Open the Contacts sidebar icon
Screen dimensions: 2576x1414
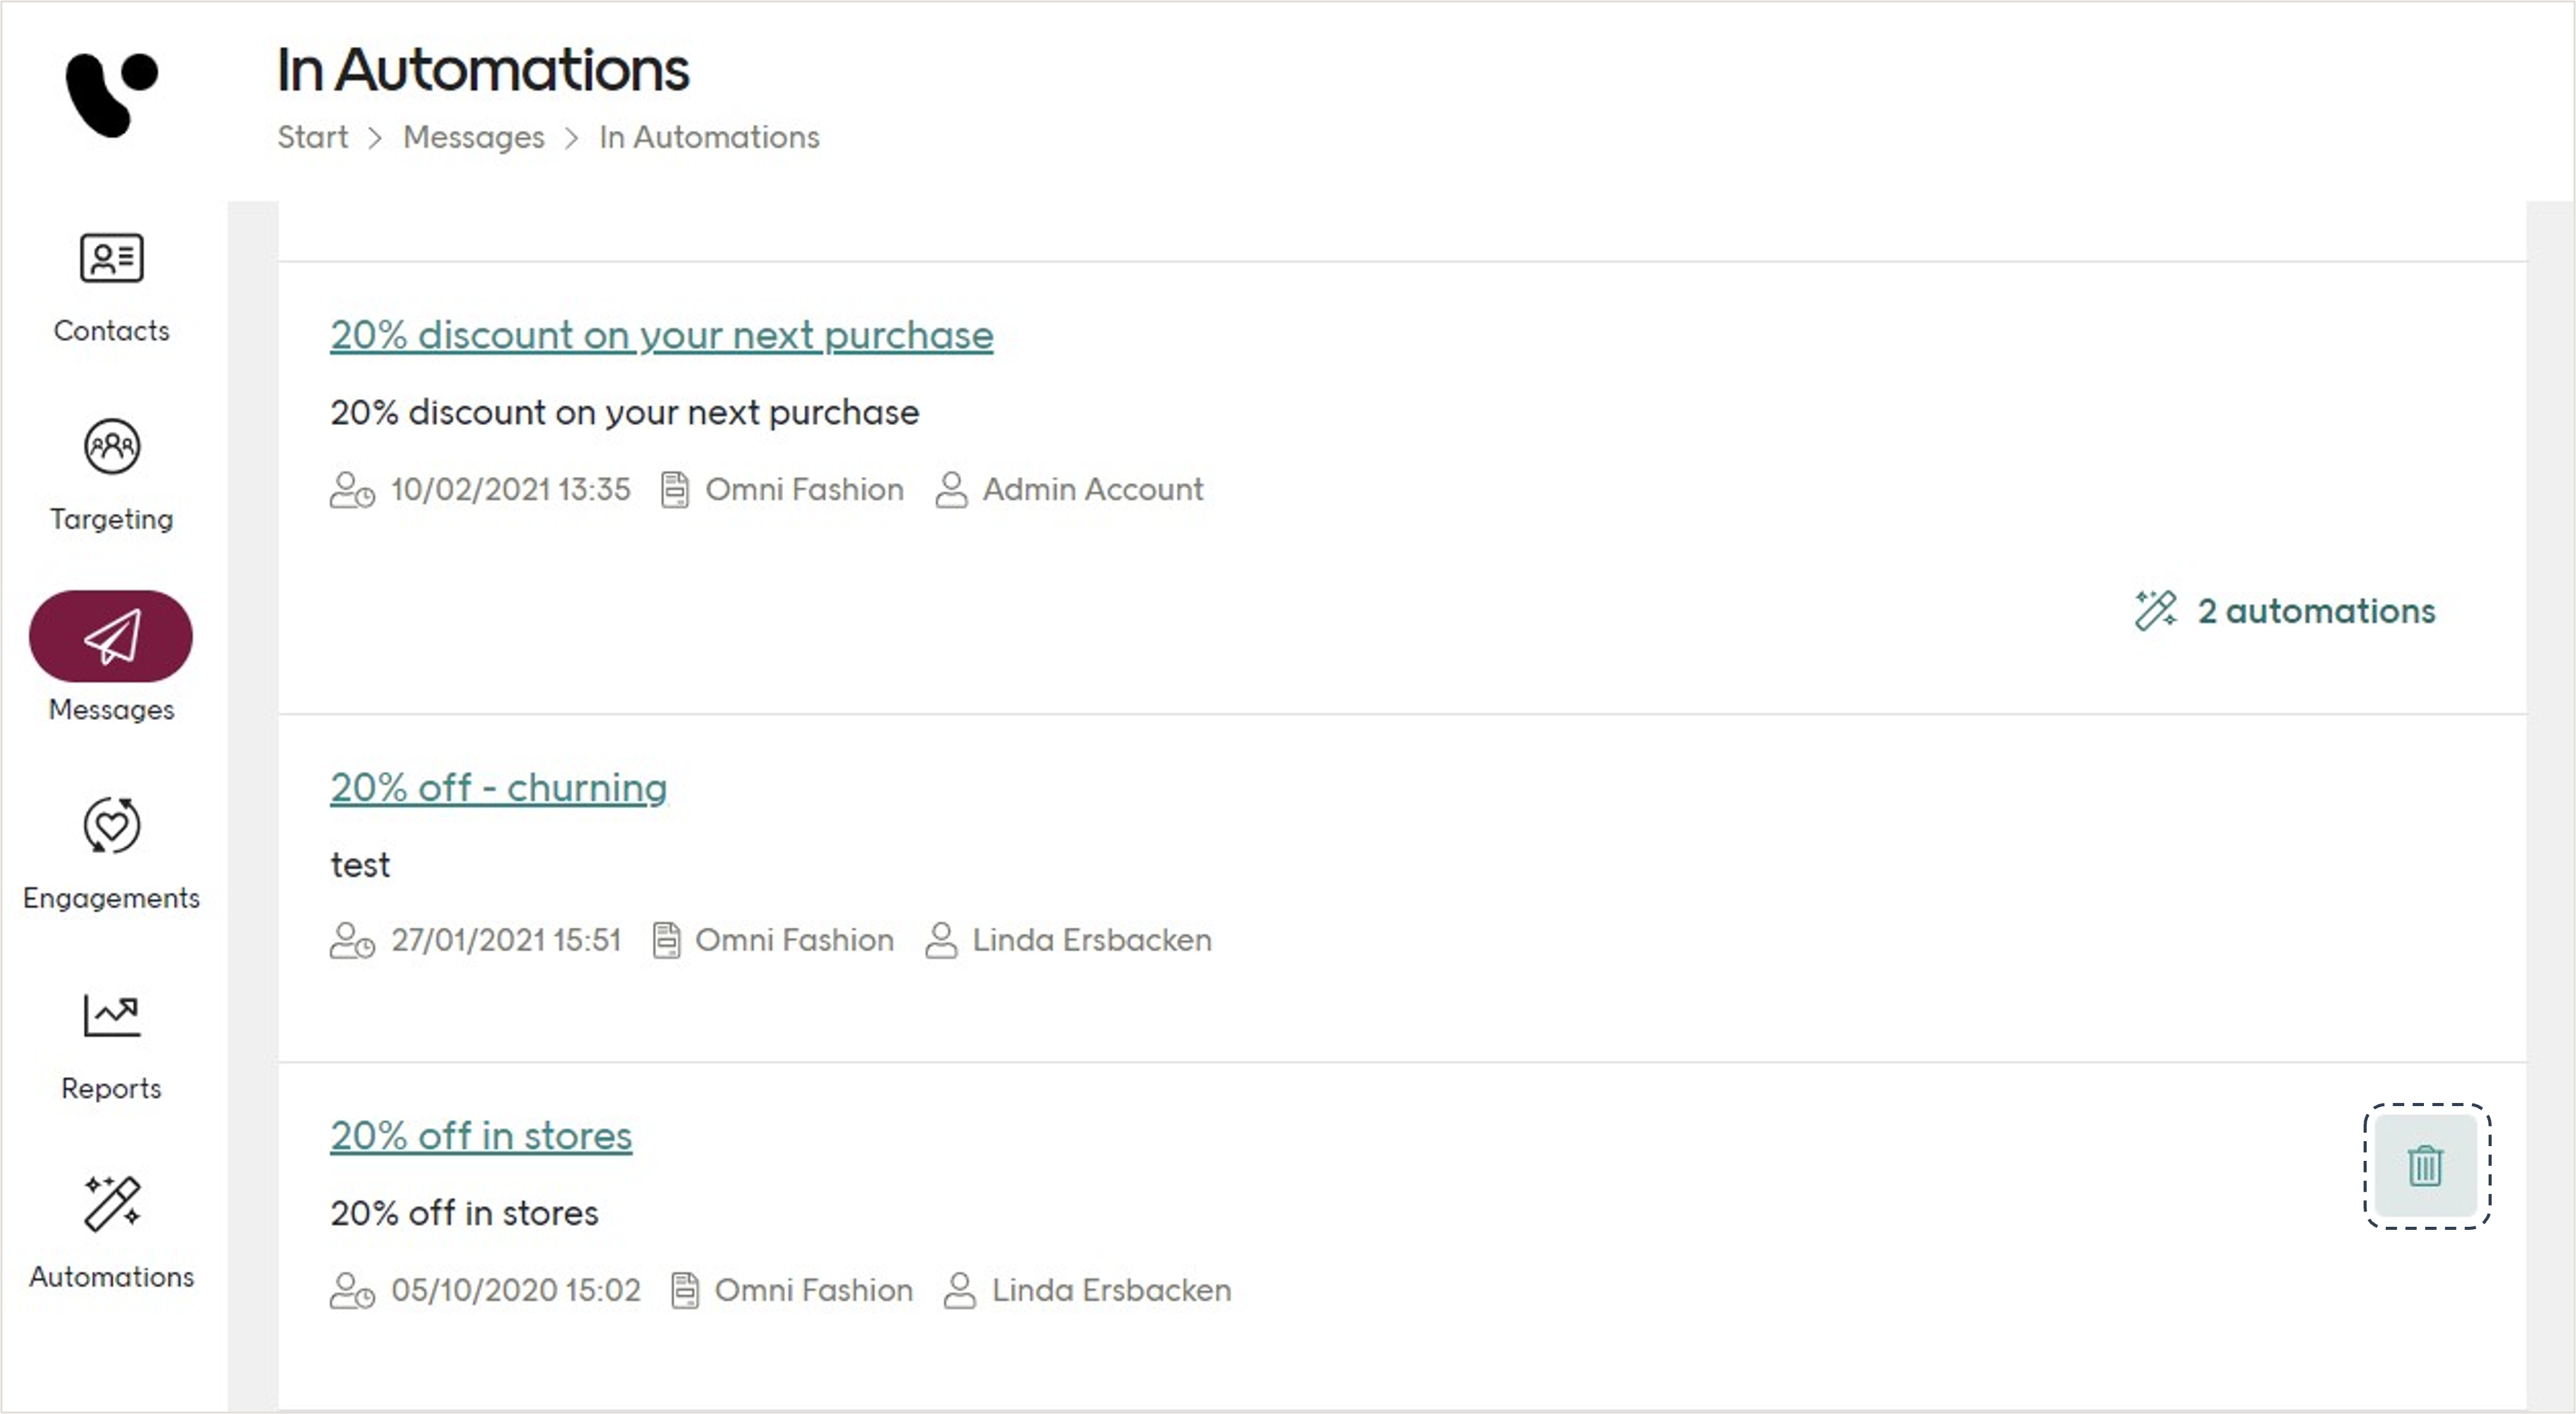pyautogui.click(x=111, y=259)
